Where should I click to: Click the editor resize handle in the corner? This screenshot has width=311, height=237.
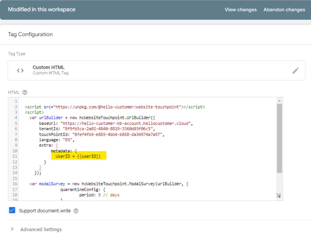coord(278,196)
